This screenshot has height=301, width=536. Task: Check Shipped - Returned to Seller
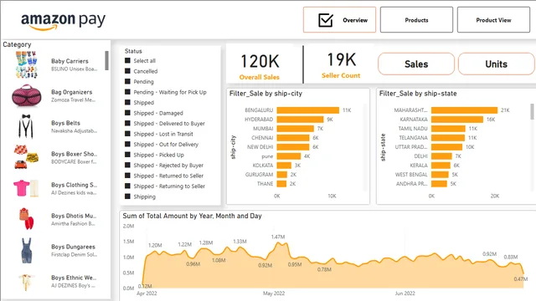tap(127, 176)
